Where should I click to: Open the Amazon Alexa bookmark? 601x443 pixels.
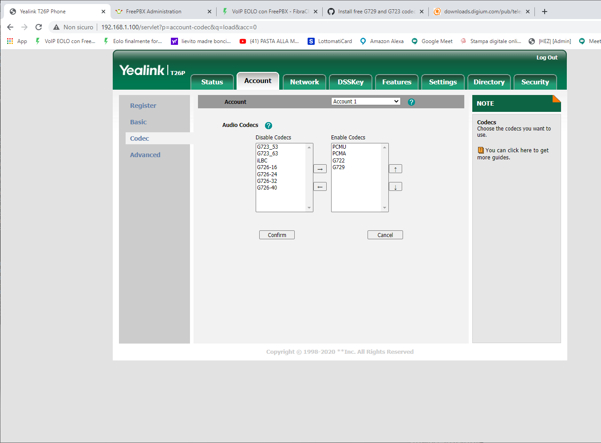click(x=382, y=41)
